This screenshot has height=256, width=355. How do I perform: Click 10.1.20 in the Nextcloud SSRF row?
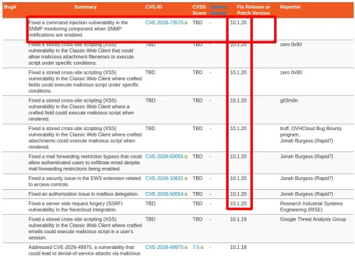pos(239,203)
